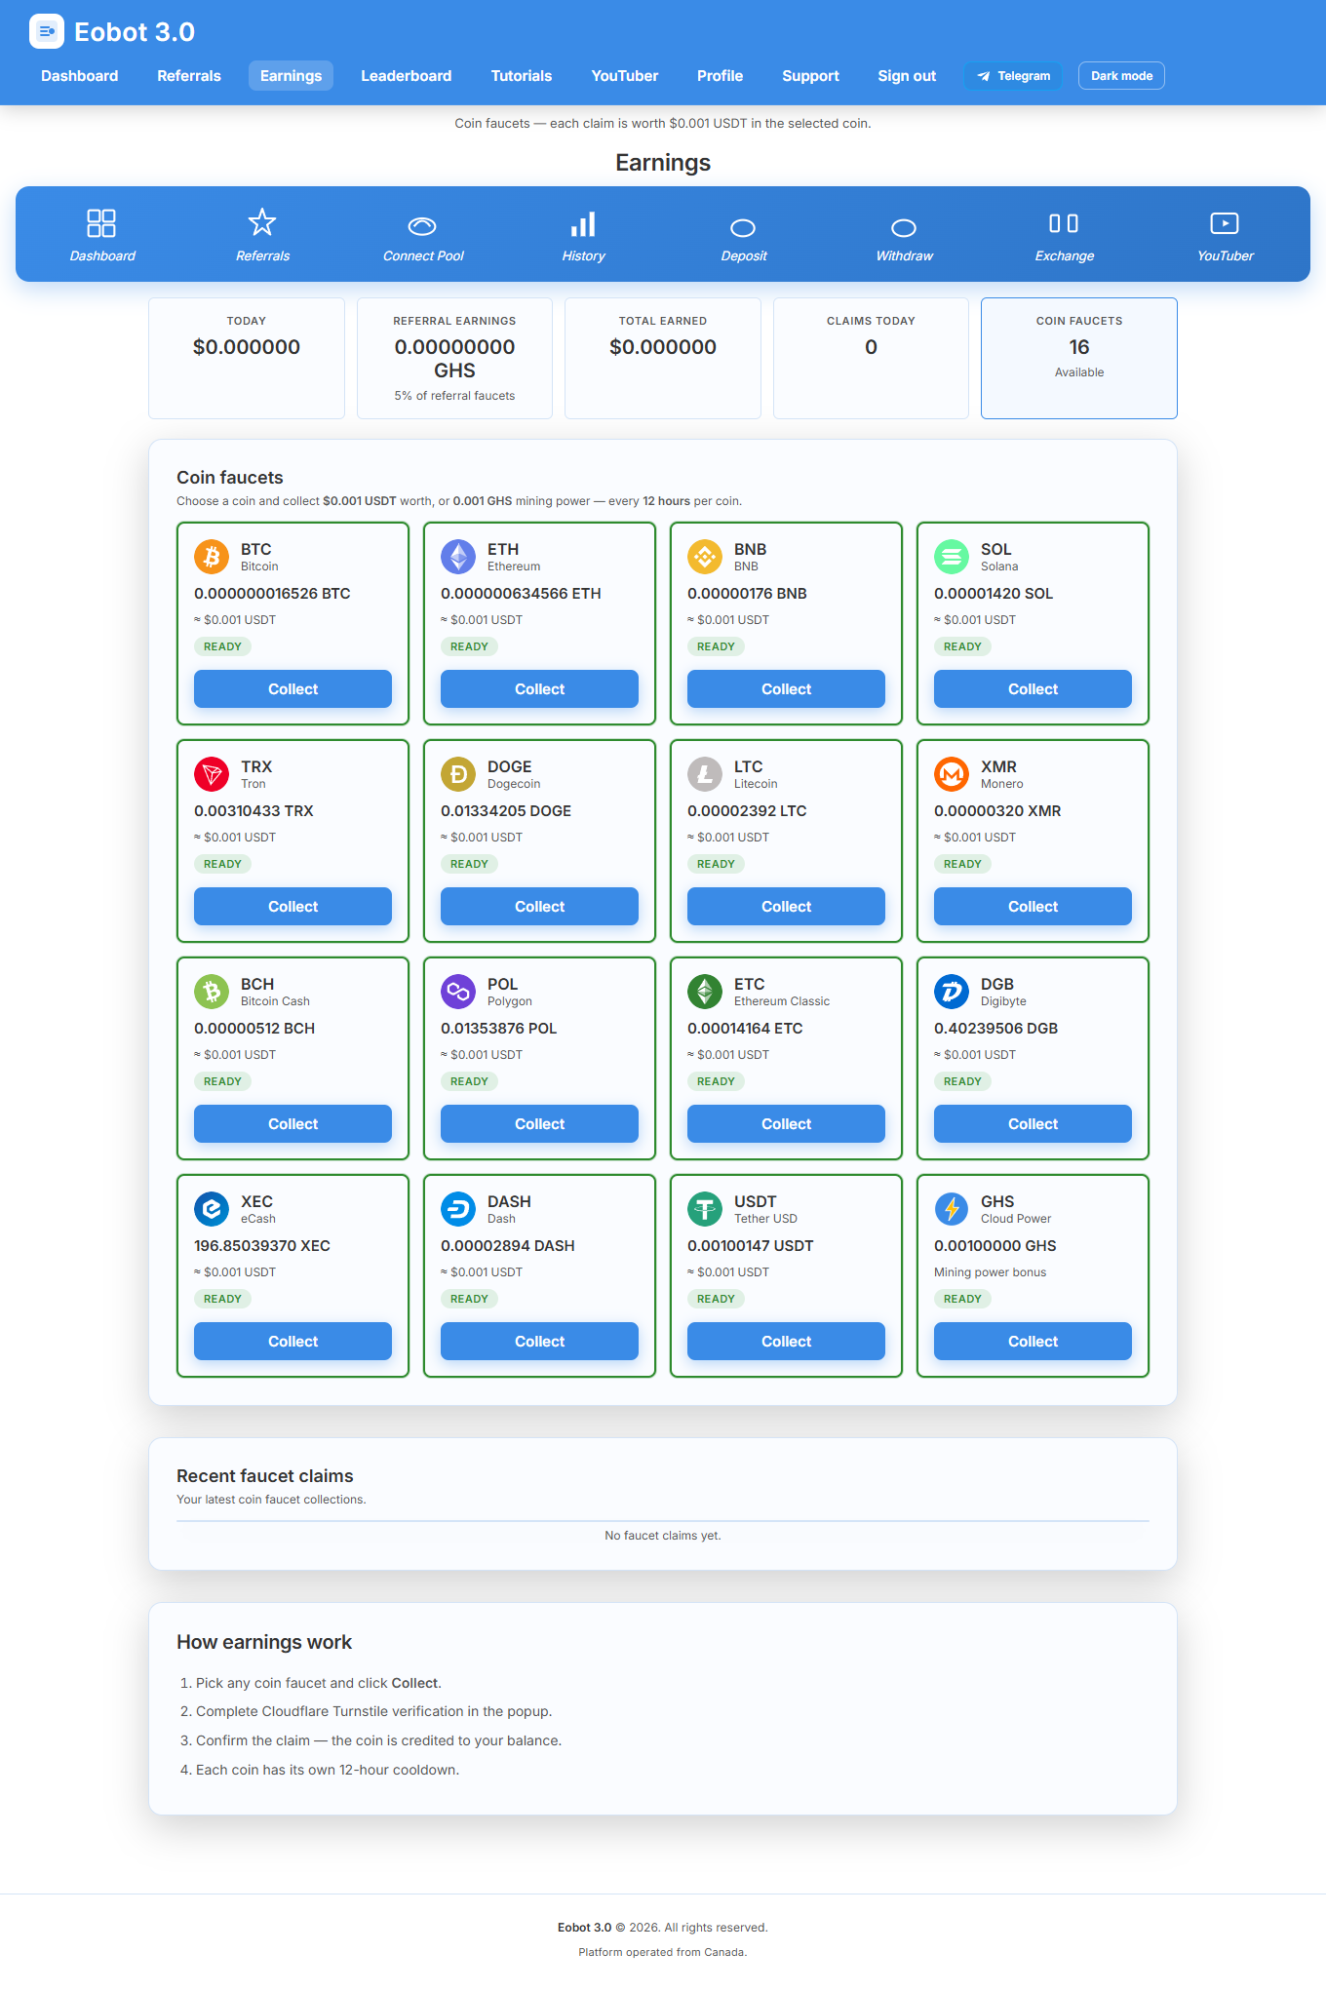This screenshot has height=1992, width=1326.
Task: Open the Profile nav item
Action: tap(721, 76)
